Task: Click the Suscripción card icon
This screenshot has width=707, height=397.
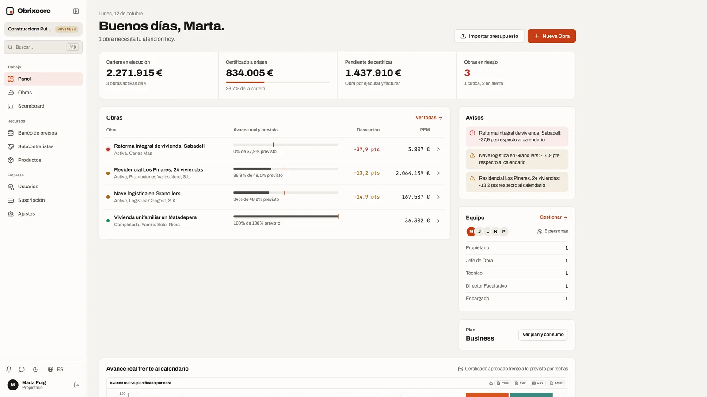Action: tap(11, 200)
